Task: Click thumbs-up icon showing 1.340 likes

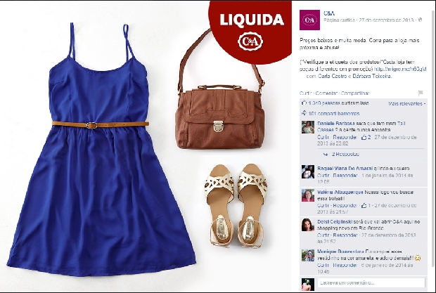Action: [x=304, y=103]
